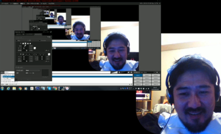Image resolution: width=221 pixels, height=134 pixels.
Task: Click the Photoshop icon in the taskbar
Action: pos(37,88)
